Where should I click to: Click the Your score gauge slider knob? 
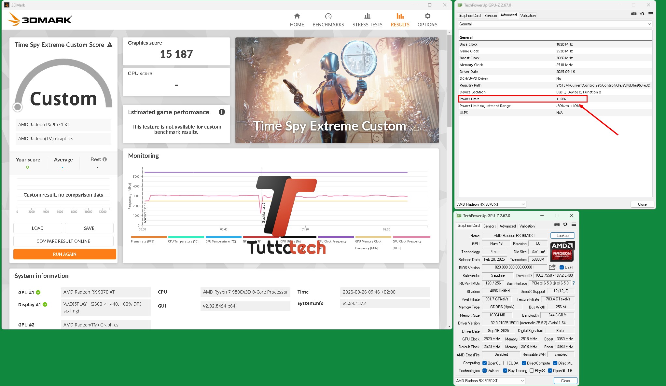(18, 106)
